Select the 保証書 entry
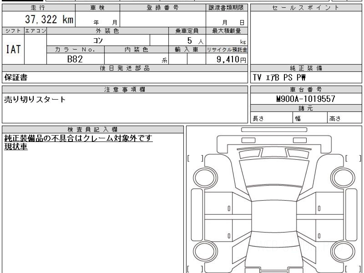364x273 pixels. [x=16, y=78]
